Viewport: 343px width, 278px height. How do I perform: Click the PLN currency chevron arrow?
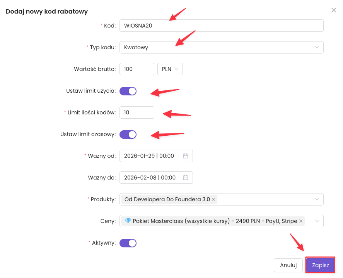[x=176, y=69]
